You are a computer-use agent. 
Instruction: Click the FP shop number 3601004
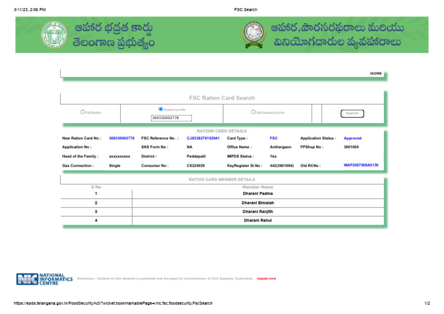tap(351, 147)
